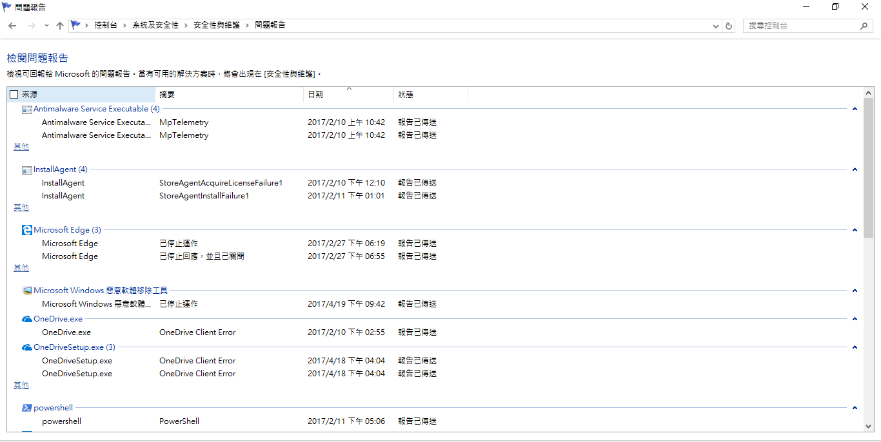This screenshot has width=881, height=442.
Task: Show more OneDriveSetup reports via 其他
Action: coord(21,385)
